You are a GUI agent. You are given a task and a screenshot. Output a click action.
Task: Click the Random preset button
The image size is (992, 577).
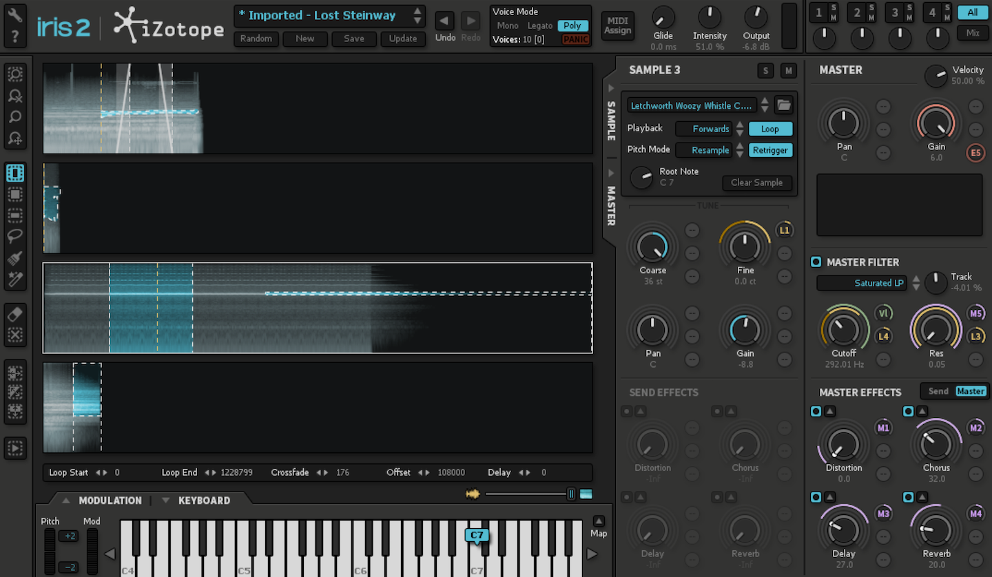click(256, 39)
